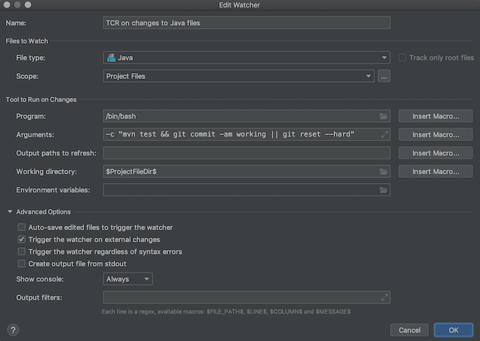Click Insert Macro for Output paths to refresh
Viewport: 480px width, 341px height.
click(436, 153)
